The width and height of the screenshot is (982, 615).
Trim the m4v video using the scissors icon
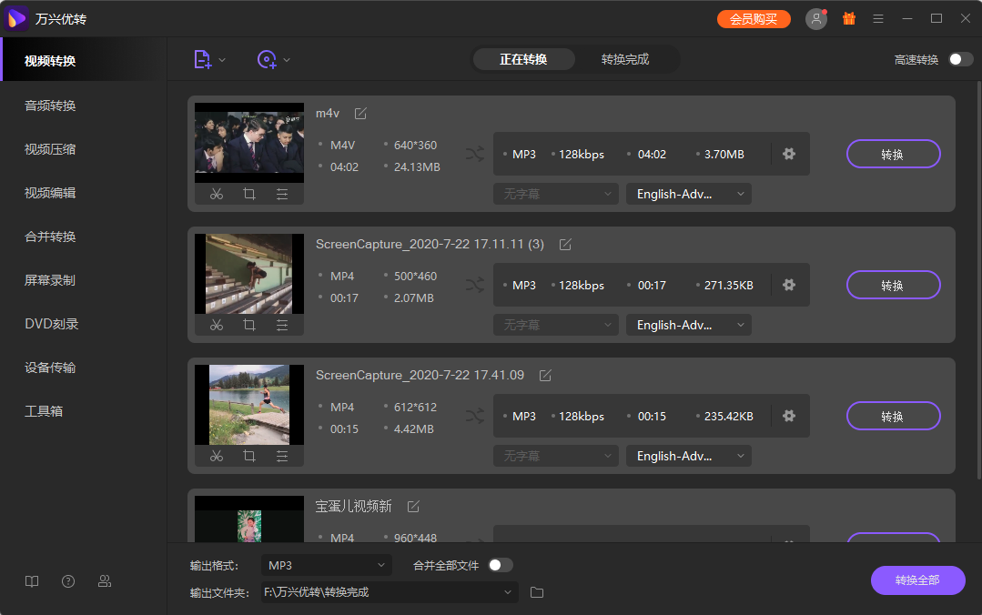click(x=216, y=194)
